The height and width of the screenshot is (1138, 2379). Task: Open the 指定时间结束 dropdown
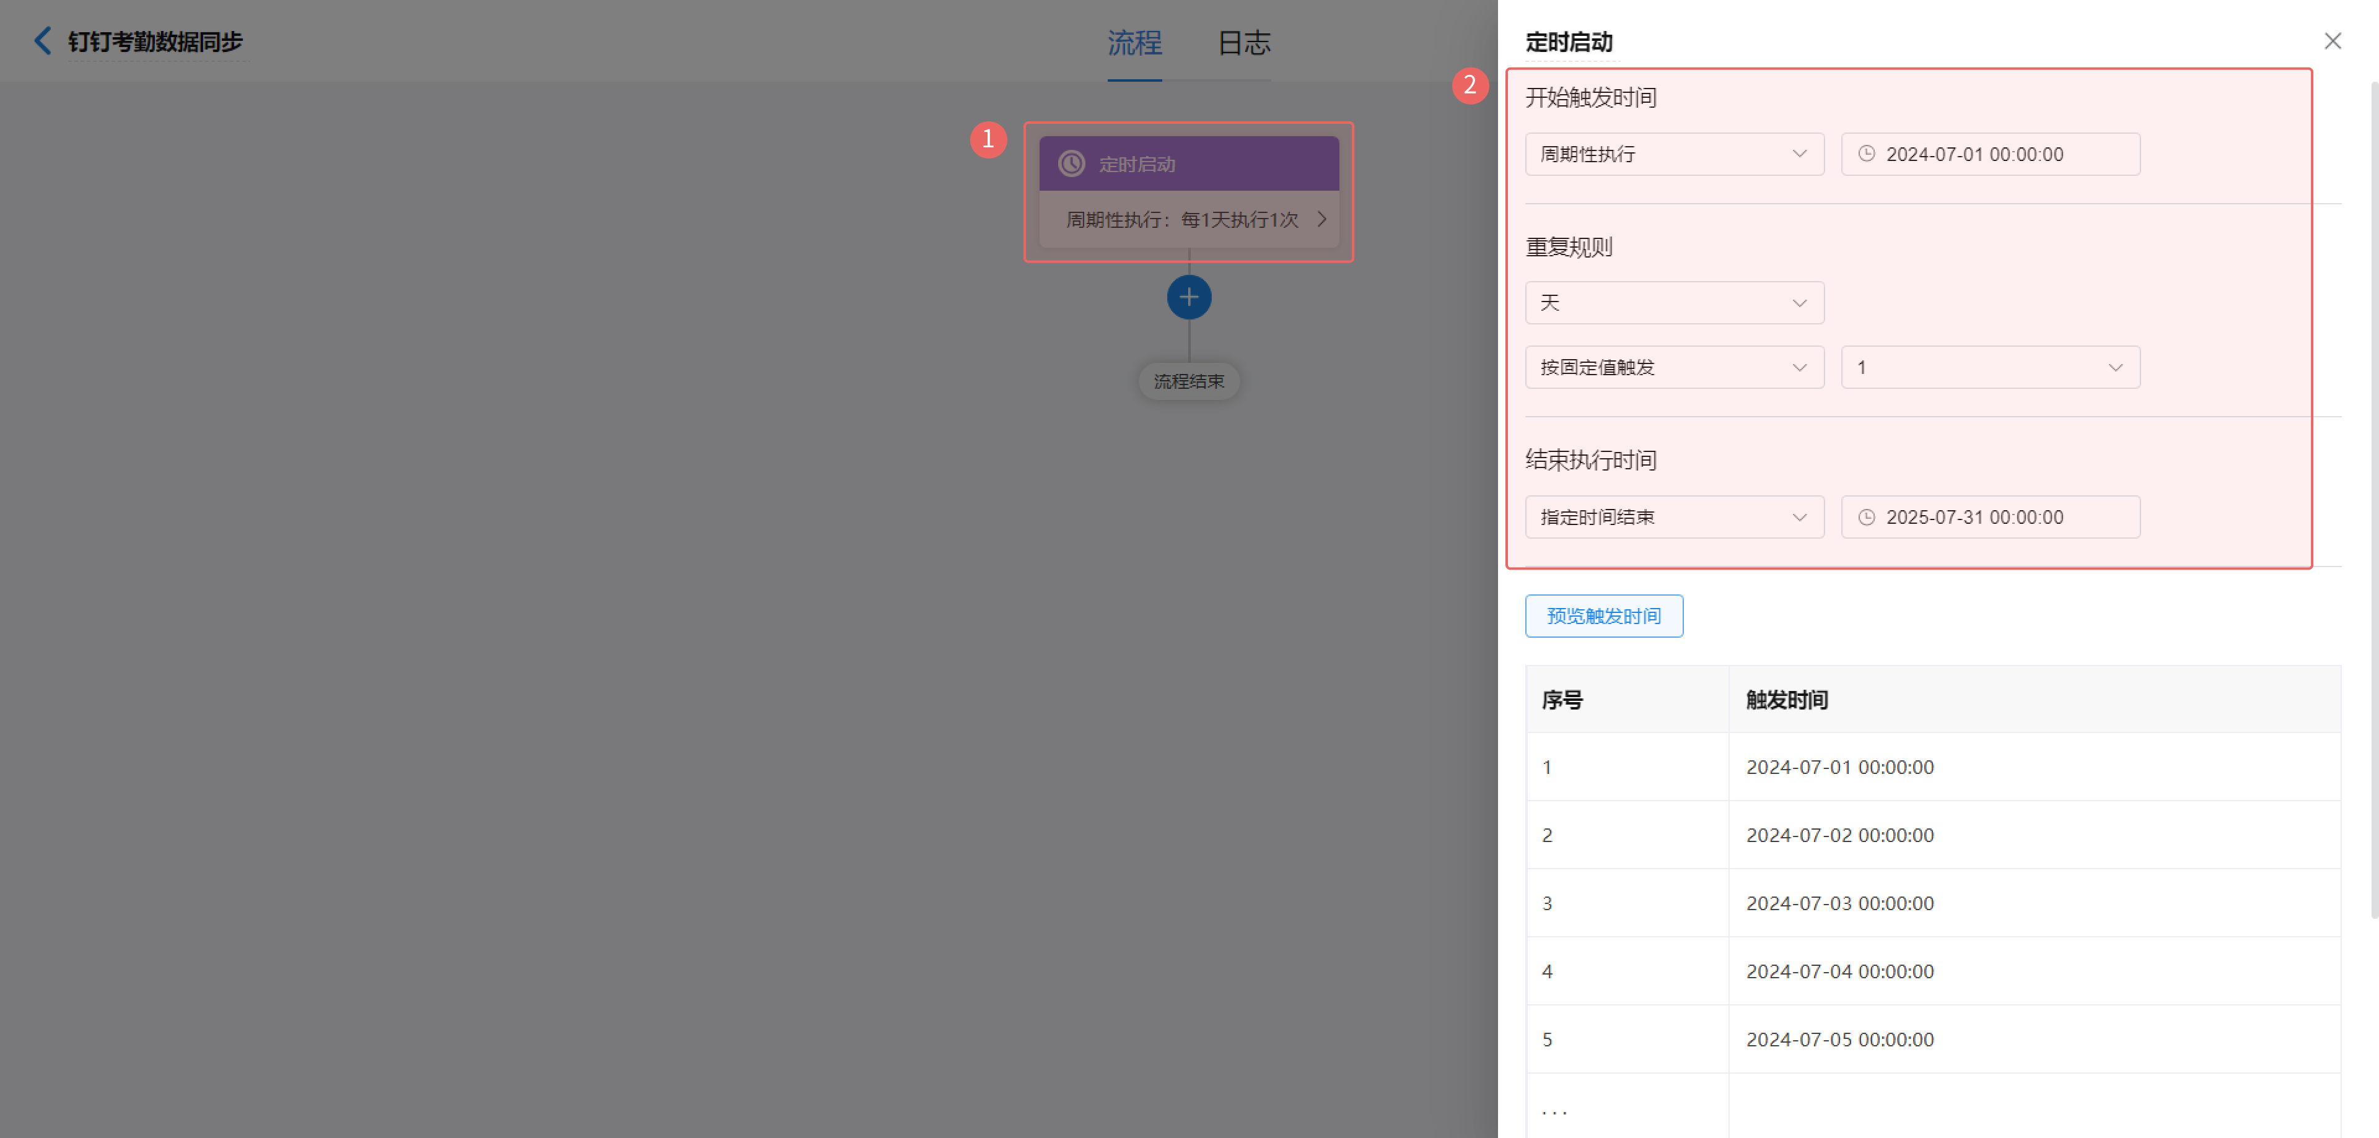tap(1675, 517)
